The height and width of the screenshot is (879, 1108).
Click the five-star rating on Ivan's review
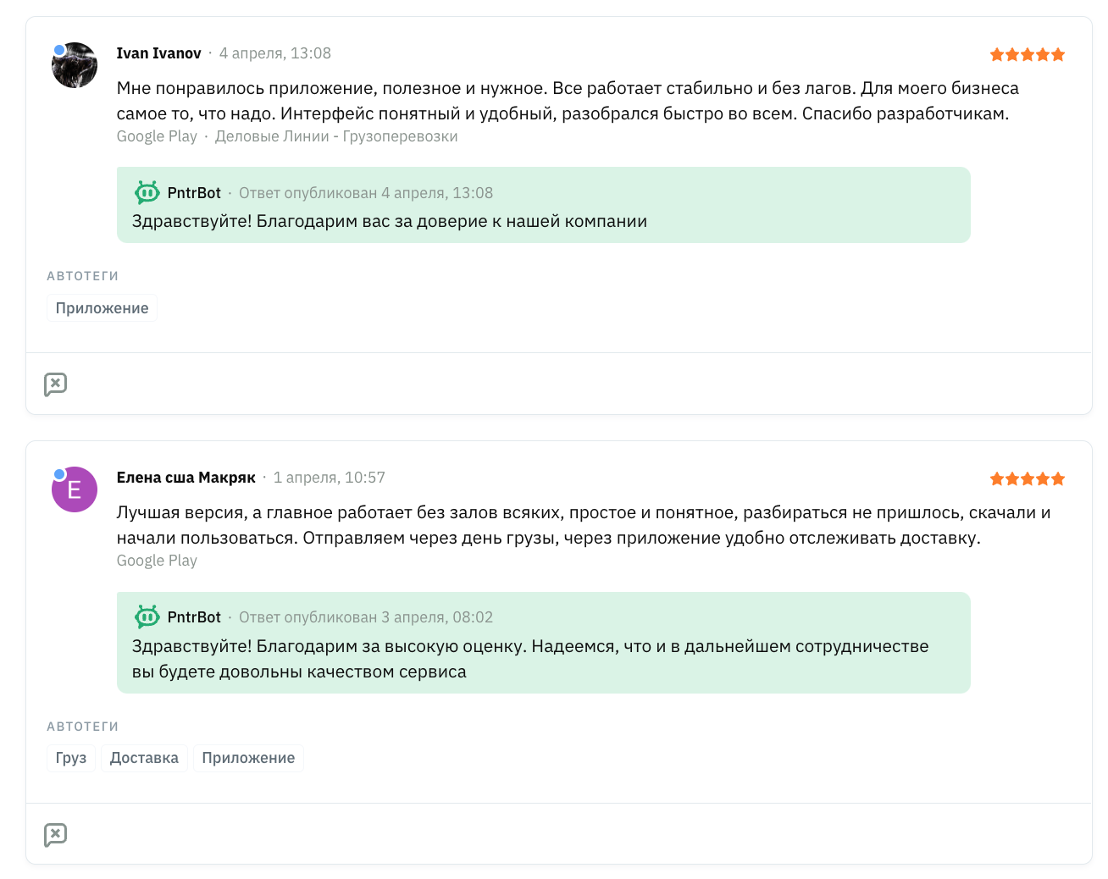coord(1027,55)
